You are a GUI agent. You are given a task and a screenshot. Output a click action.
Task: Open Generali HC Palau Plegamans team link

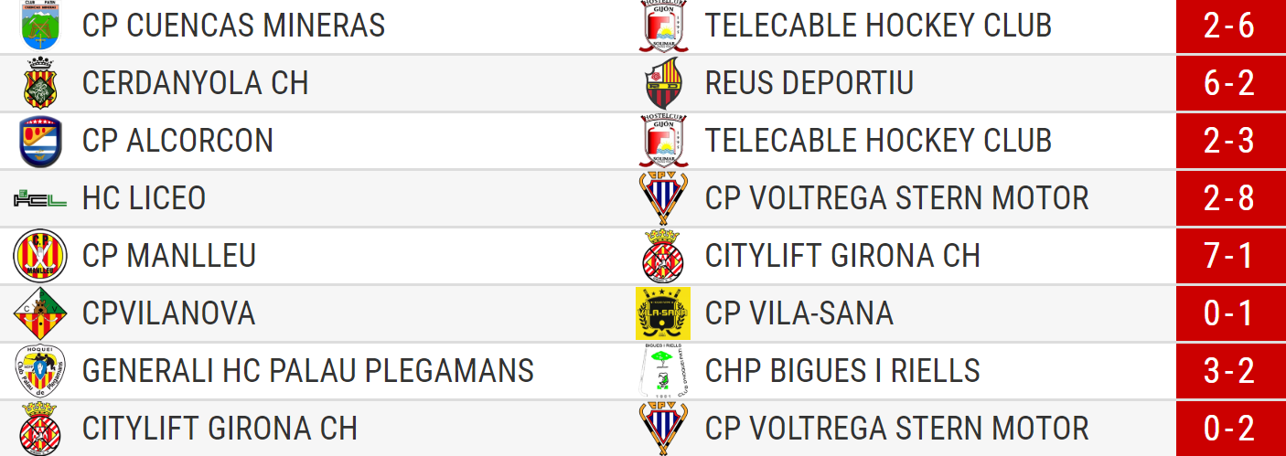pos(308,371)
